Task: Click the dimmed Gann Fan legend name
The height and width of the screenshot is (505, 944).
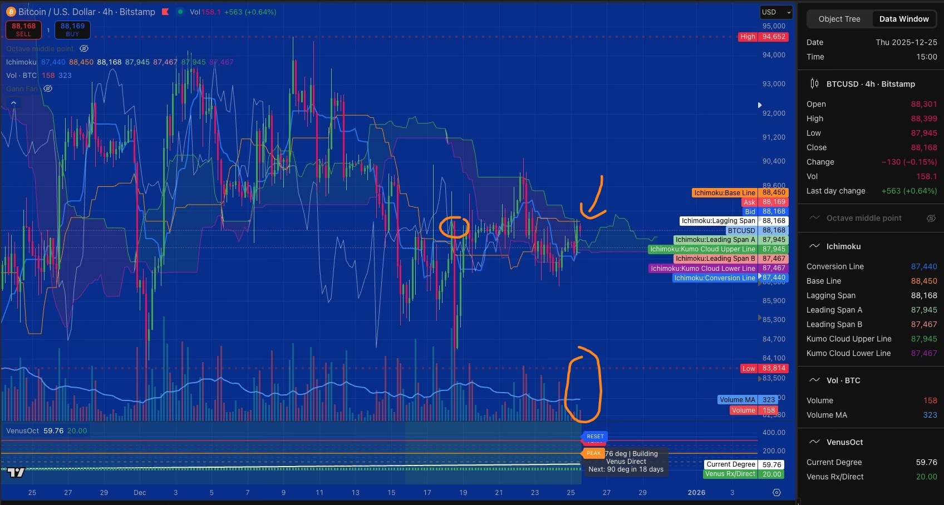Action: click(x=22, y=88)
